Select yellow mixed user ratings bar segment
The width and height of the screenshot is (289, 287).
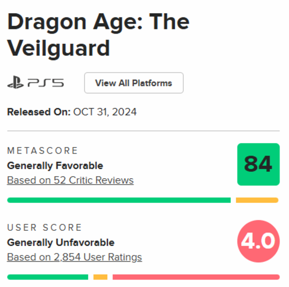click(x=100, y=277)
